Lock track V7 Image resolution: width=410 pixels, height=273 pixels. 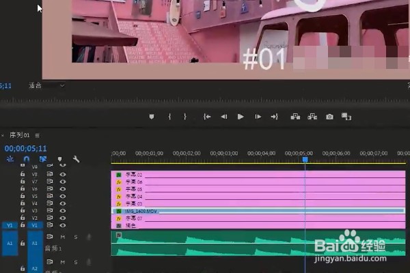point(23,182)
